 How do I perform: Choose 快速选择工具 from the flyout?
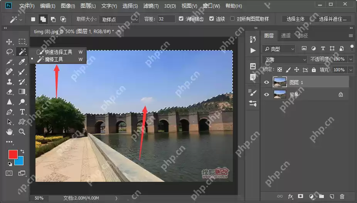pos(58,52)
